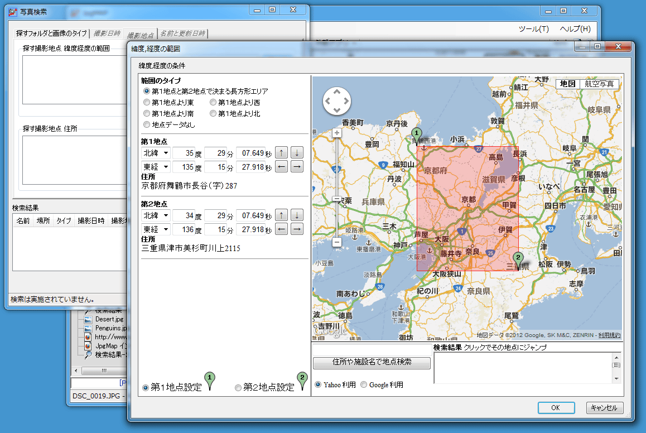
Task: Click the search results list scrollbar down arrow
Action: coord(616,379)
